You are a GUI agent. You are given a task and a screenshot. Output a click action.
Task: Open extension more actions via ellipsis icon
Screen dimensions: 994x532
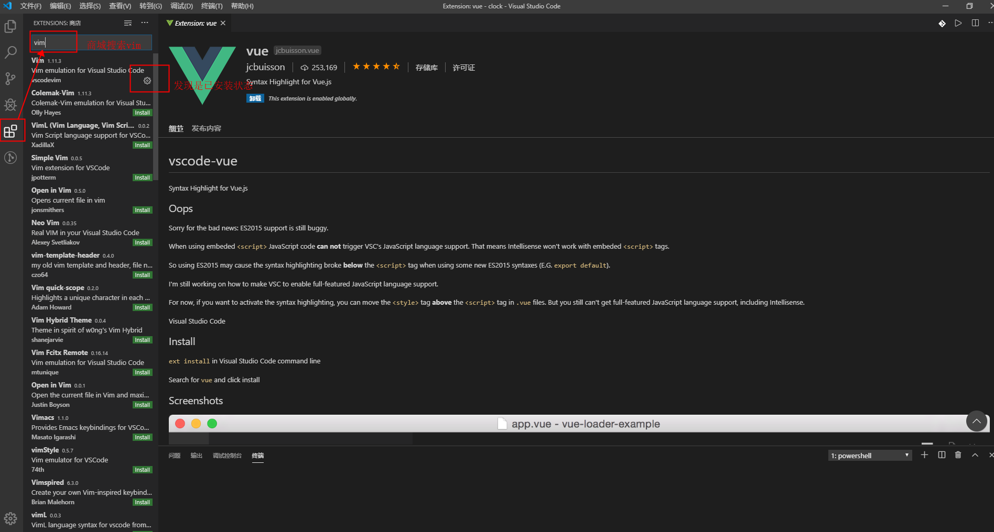click(145, 23)
